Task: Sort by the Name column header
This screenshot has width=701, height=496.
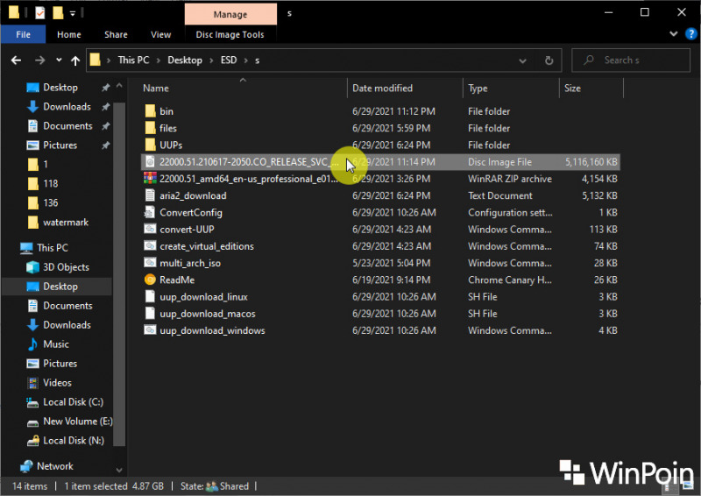Action: point(156,89)
